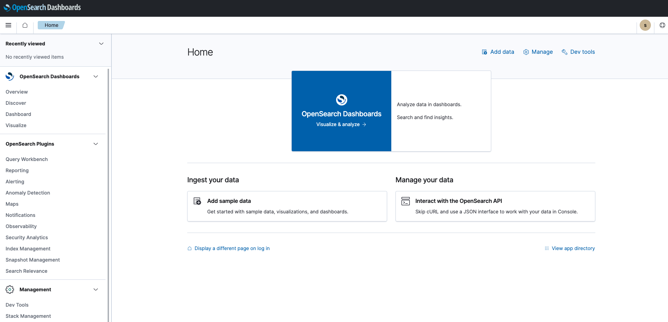This screenshot has height=322, width=668.
Task: Click the Add sample data card icon
Action: (197, 201)
